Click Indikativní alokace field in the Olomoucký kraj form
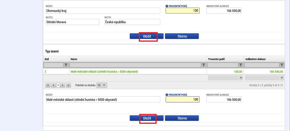The image size is (290, 131). point(224,11)
